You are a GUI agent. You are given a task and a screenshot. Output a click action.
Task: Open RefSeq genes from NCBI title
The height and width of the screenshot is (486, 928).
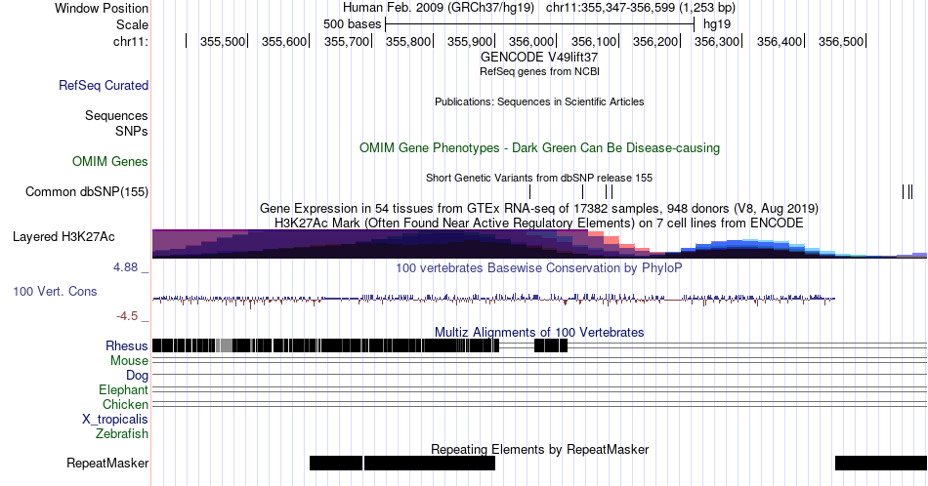pyautogui.click(x=539, y=71)
